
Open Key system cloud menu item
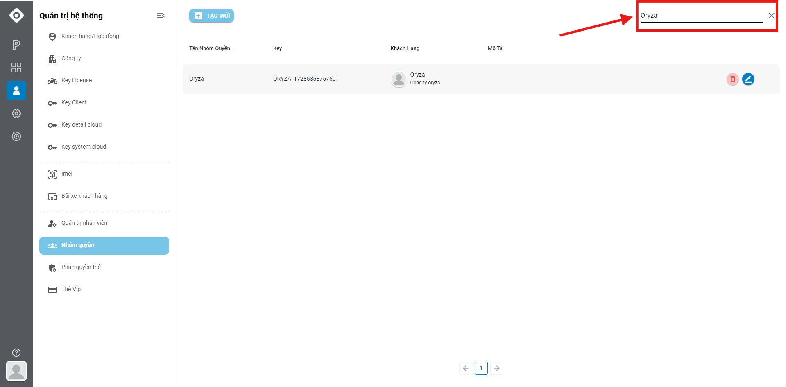(104, 147)
